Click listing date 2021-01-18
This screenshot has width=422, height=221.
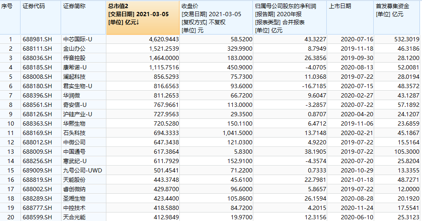pos(357,180)
